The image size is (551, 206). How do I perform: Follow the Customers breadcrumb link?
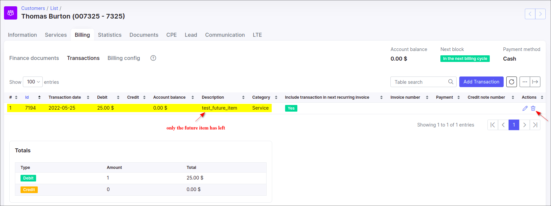pos(33,8)
